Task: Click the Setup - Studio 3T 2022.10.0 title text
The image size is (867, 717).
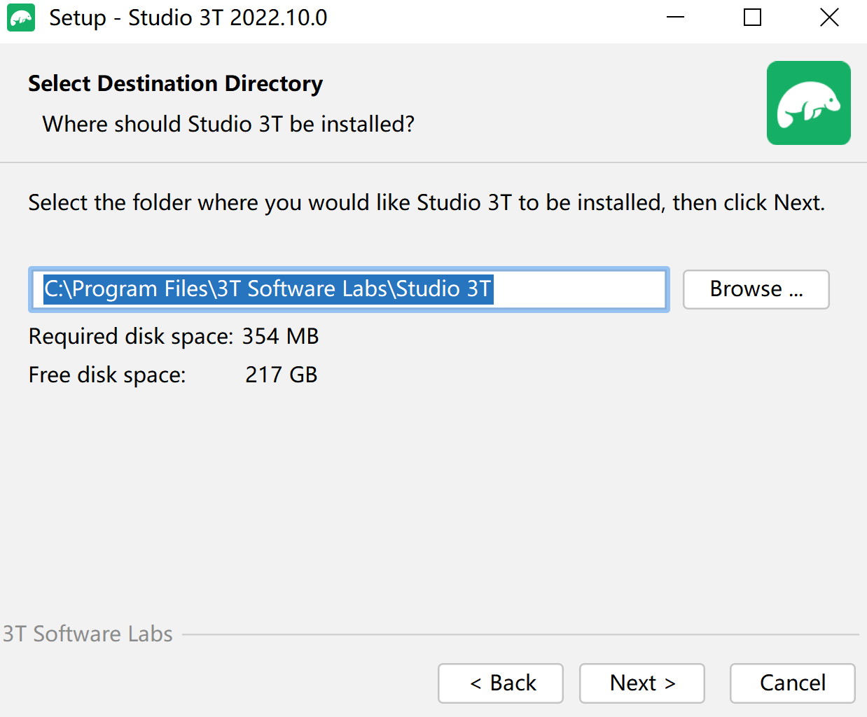Action: pyautogui.click(x=188, y=18)
